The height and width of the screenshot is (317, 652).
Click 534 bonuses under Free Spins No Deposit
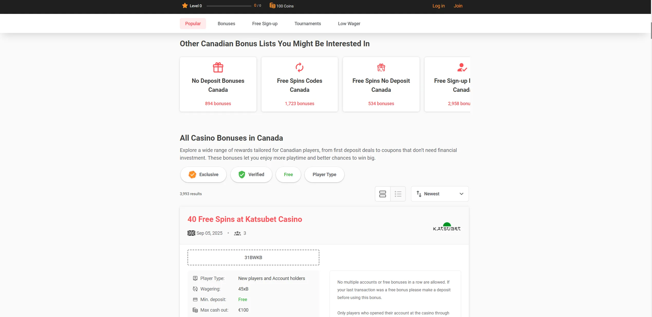[381, 104]
